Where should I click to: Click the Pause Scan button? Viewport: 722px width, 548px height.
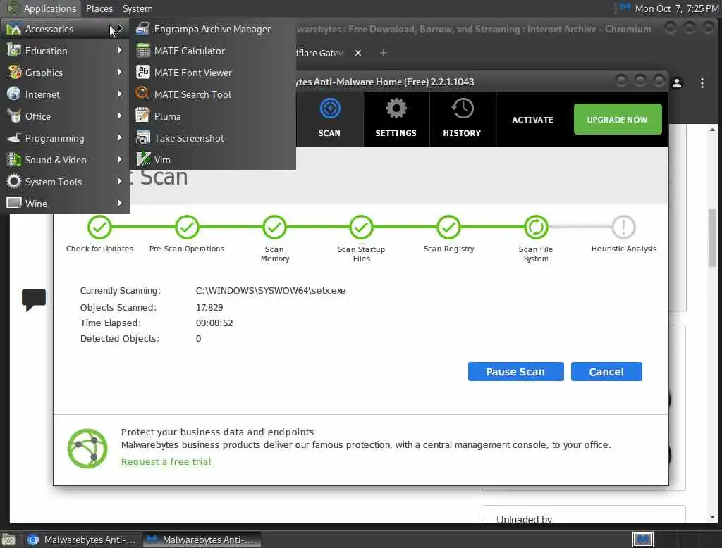click(x=515, y=372)
